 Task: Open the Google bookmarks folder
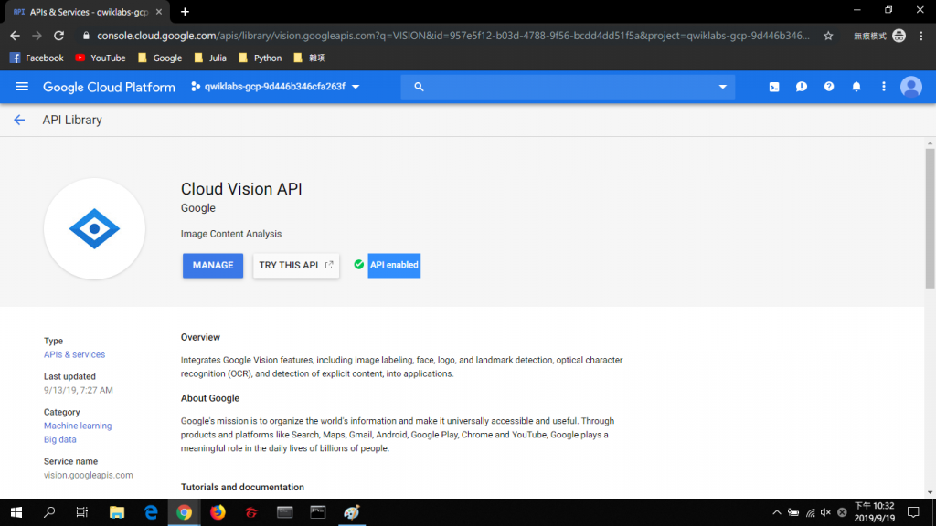pyautogui.click(x=160, y=58)
